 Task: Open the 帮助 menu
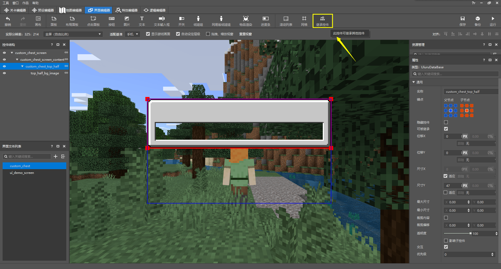click(x=35, y=3)
